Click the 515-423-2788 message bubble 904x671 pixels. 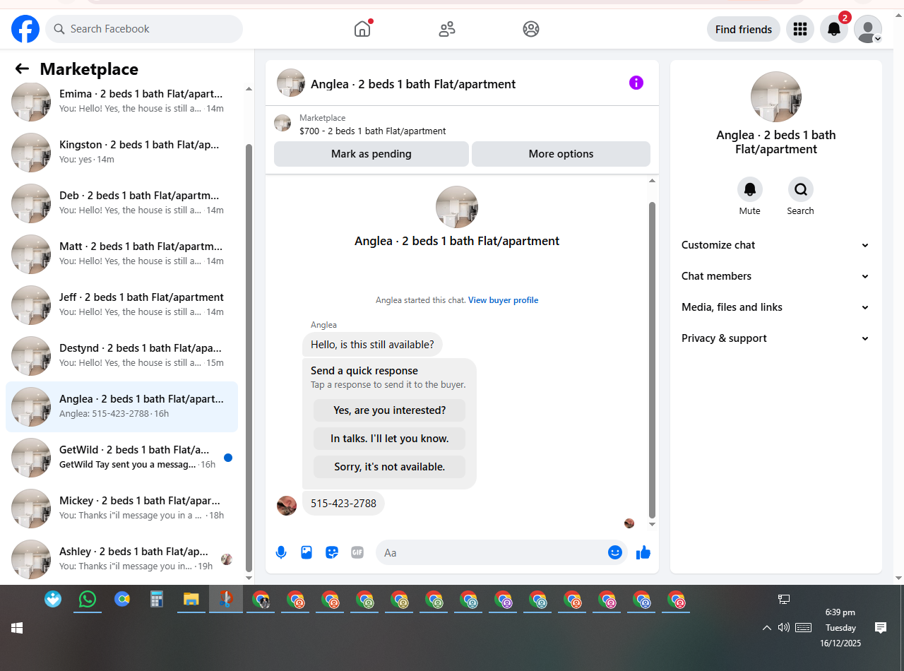pos(343,504)
